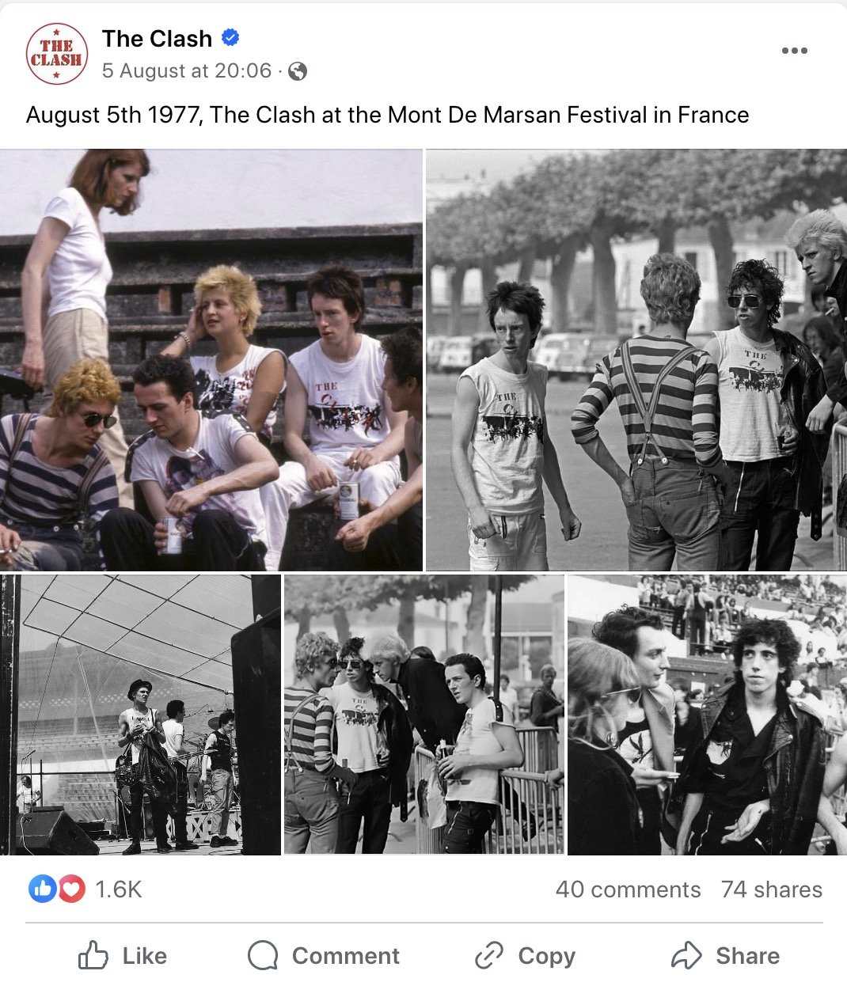
Task: Click the blue verified badge icon
Action: coord(230,37)
